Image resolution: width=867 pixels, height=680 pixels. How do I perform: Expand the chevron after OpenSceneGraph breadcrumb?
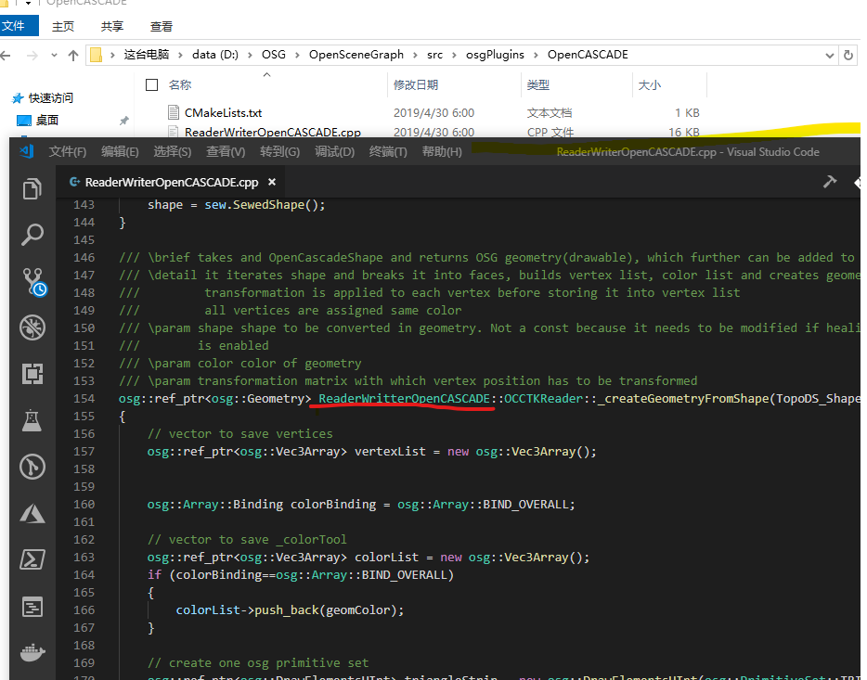point(415,55)
